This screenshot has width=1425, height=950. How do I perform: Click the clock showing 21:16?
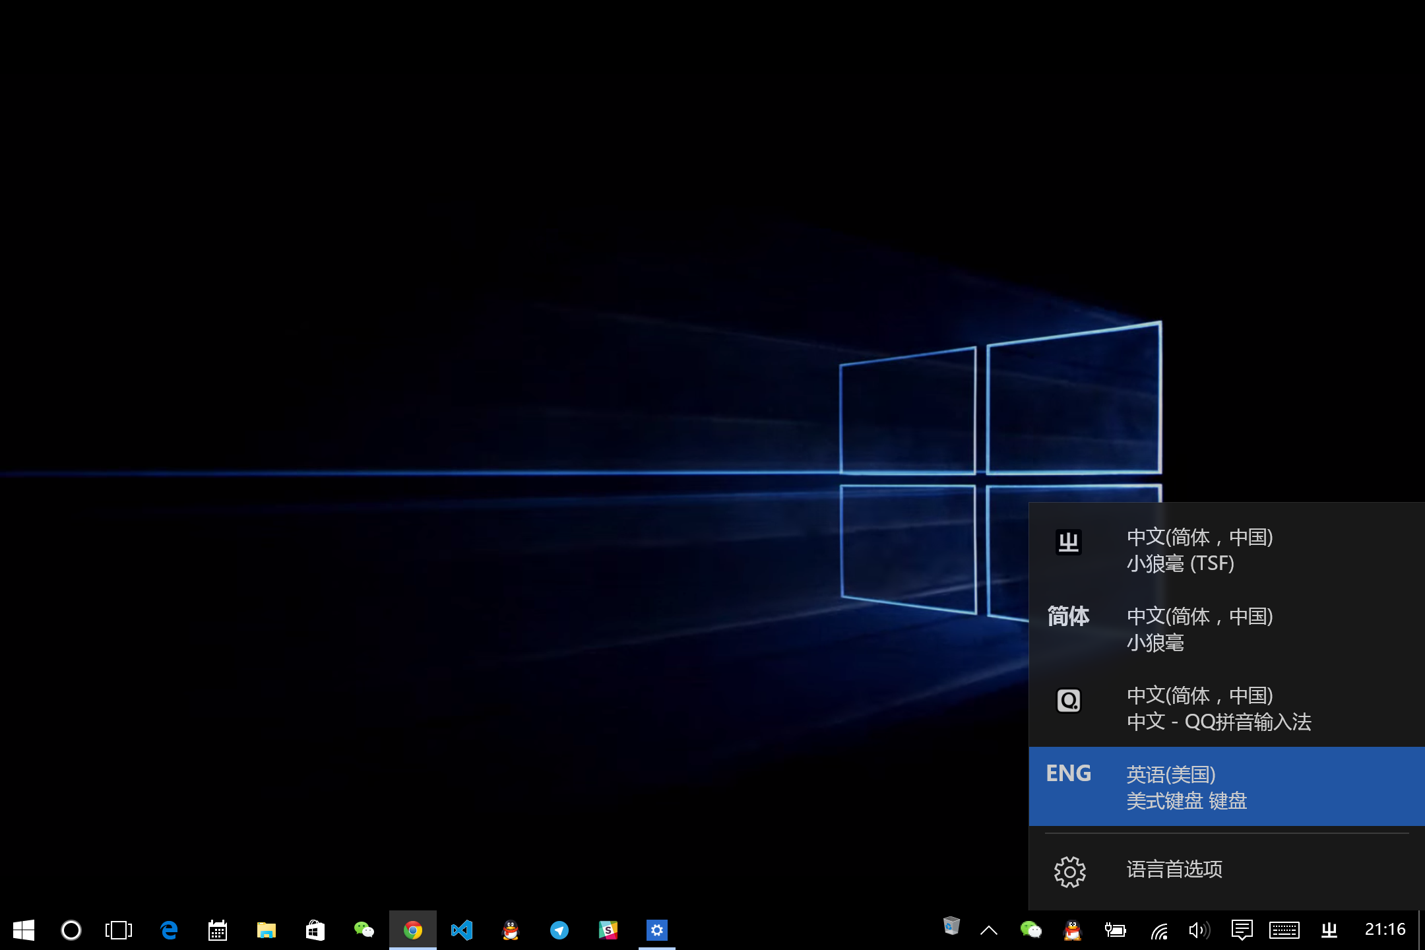point(1384,929)
